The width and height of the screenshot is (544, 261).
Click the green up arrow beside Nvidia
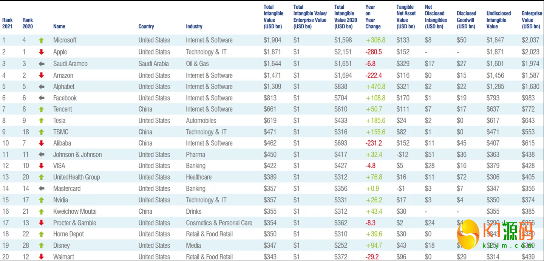tap(42, 200)
